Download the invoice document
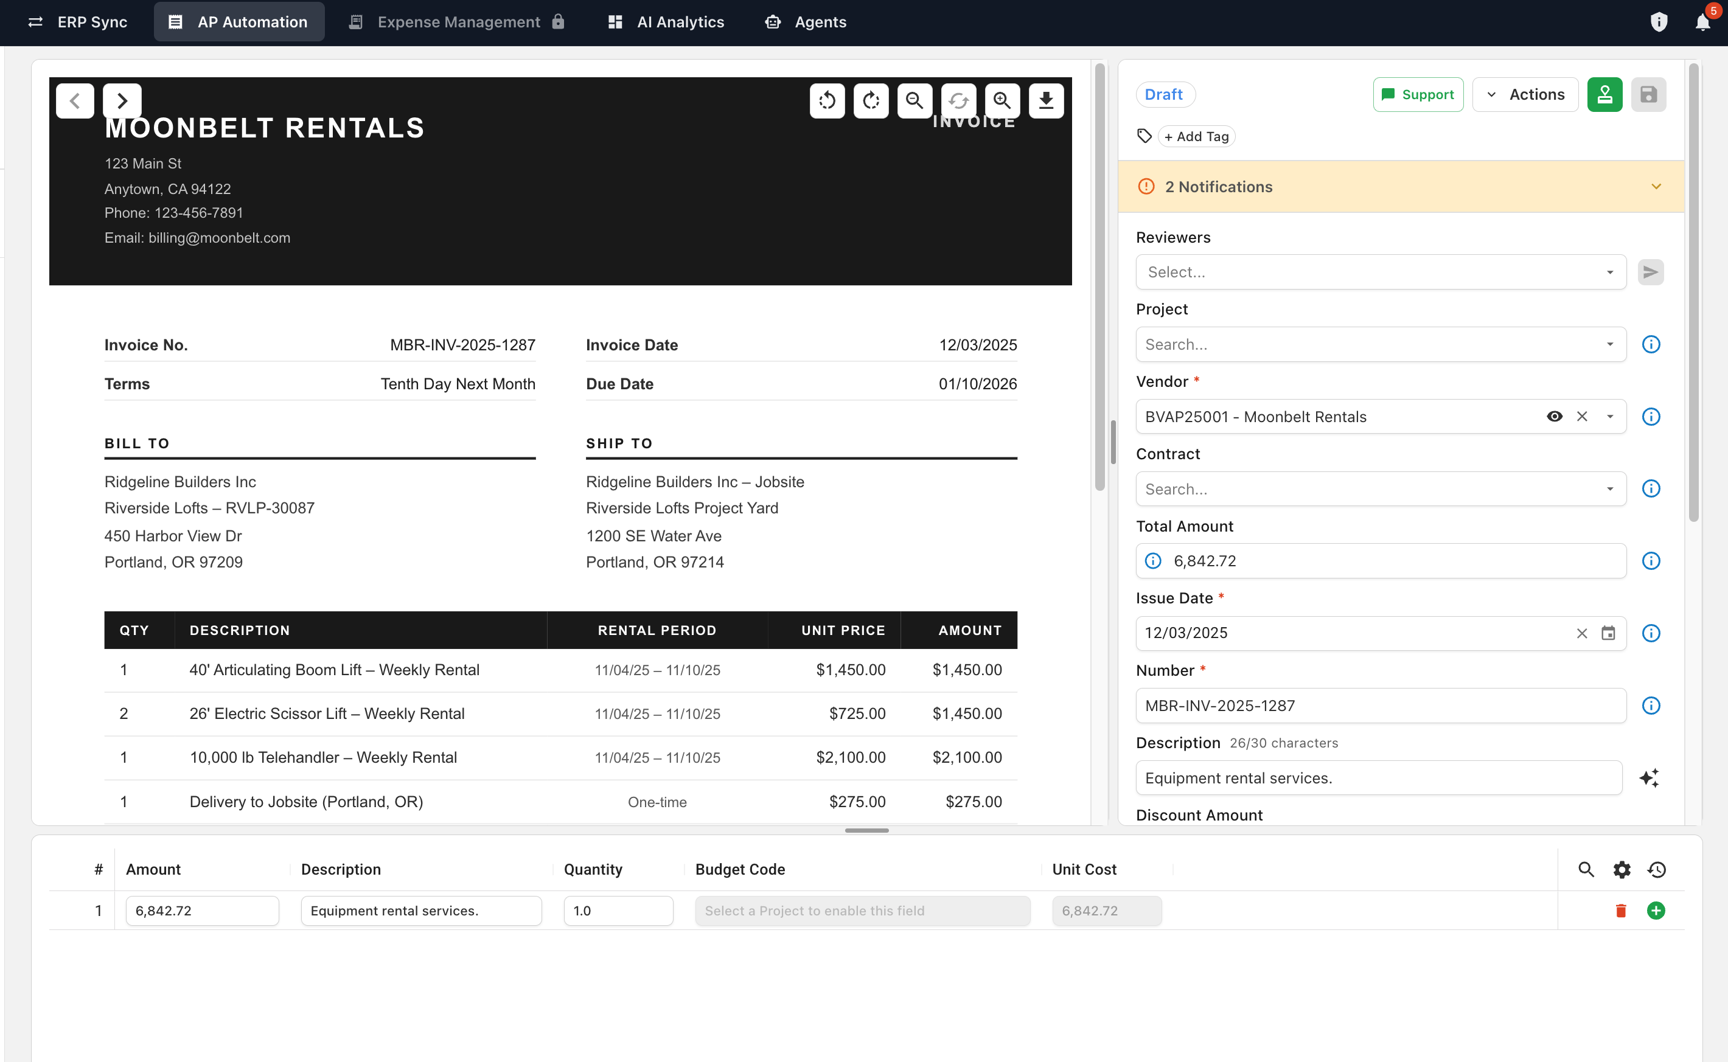 pos(1046,101)
